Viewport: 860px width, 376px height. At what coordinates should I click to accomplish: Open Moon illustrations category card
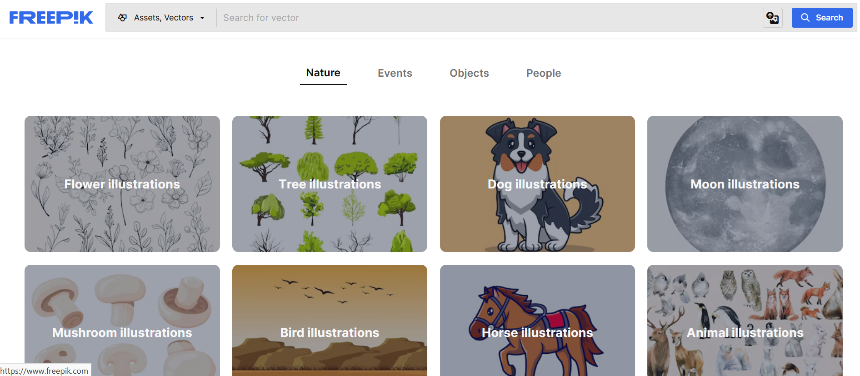pyautogui.click(x=745, y=184)
